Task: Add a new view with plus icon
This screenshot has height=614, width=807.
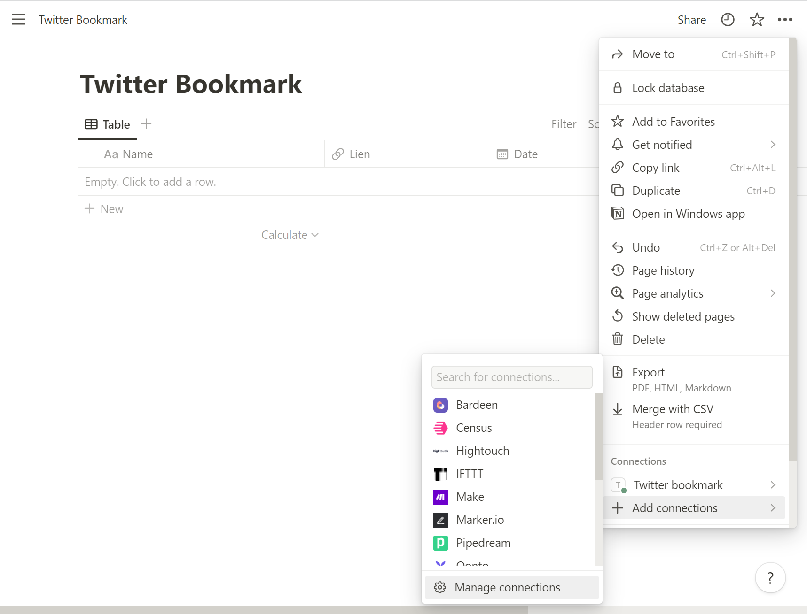Action: (147, 124)
